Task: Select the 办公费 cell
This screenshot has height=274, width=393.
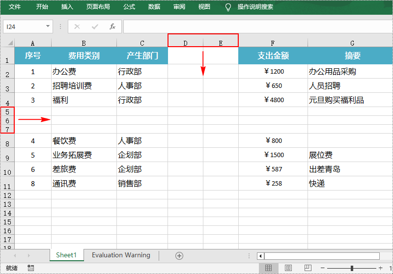Action: coord(84,72)
